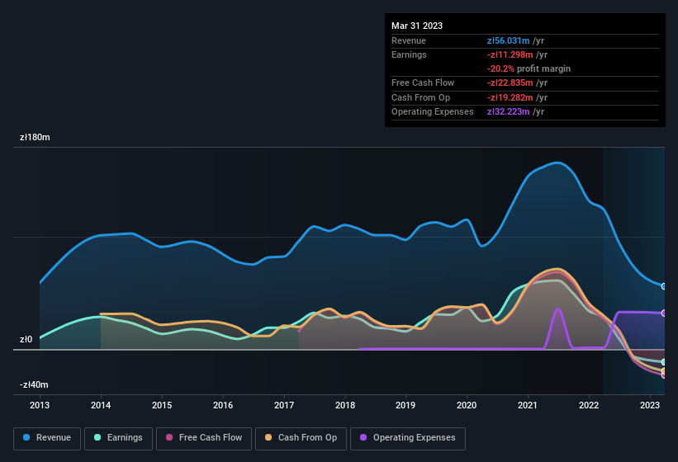Viewport: 678px width, 462px height.
Task: Click the -zł19.282m cash from op value
Action: pos(510,97)
